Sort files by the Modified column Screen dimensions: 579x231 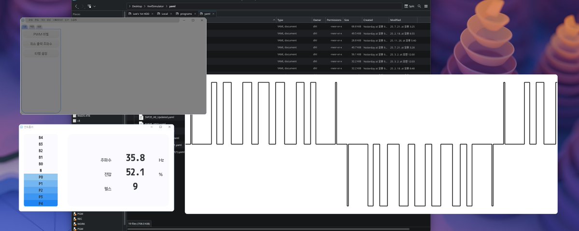(x=403, y=20)
